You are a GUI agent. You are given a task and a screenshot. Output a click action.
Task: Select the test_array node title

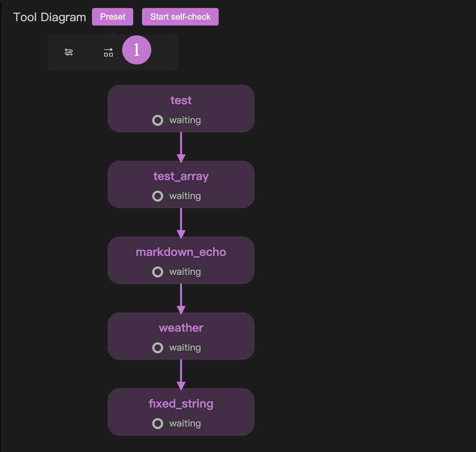point(181,176)
